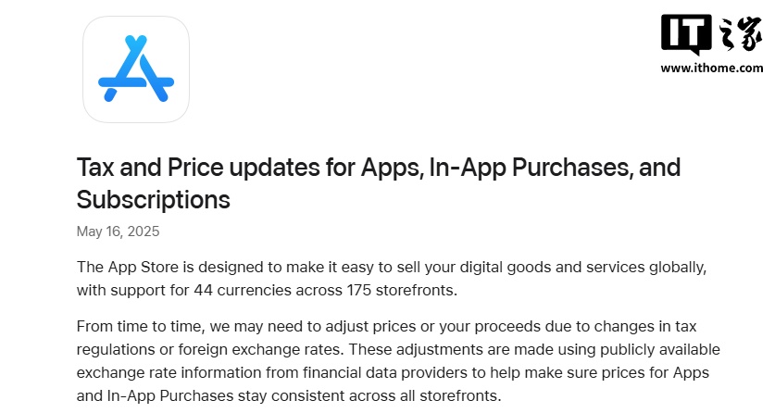Click the word "Subscriptions" in the headline
Screen dimensions: 775x413
[x=153, y=199]
